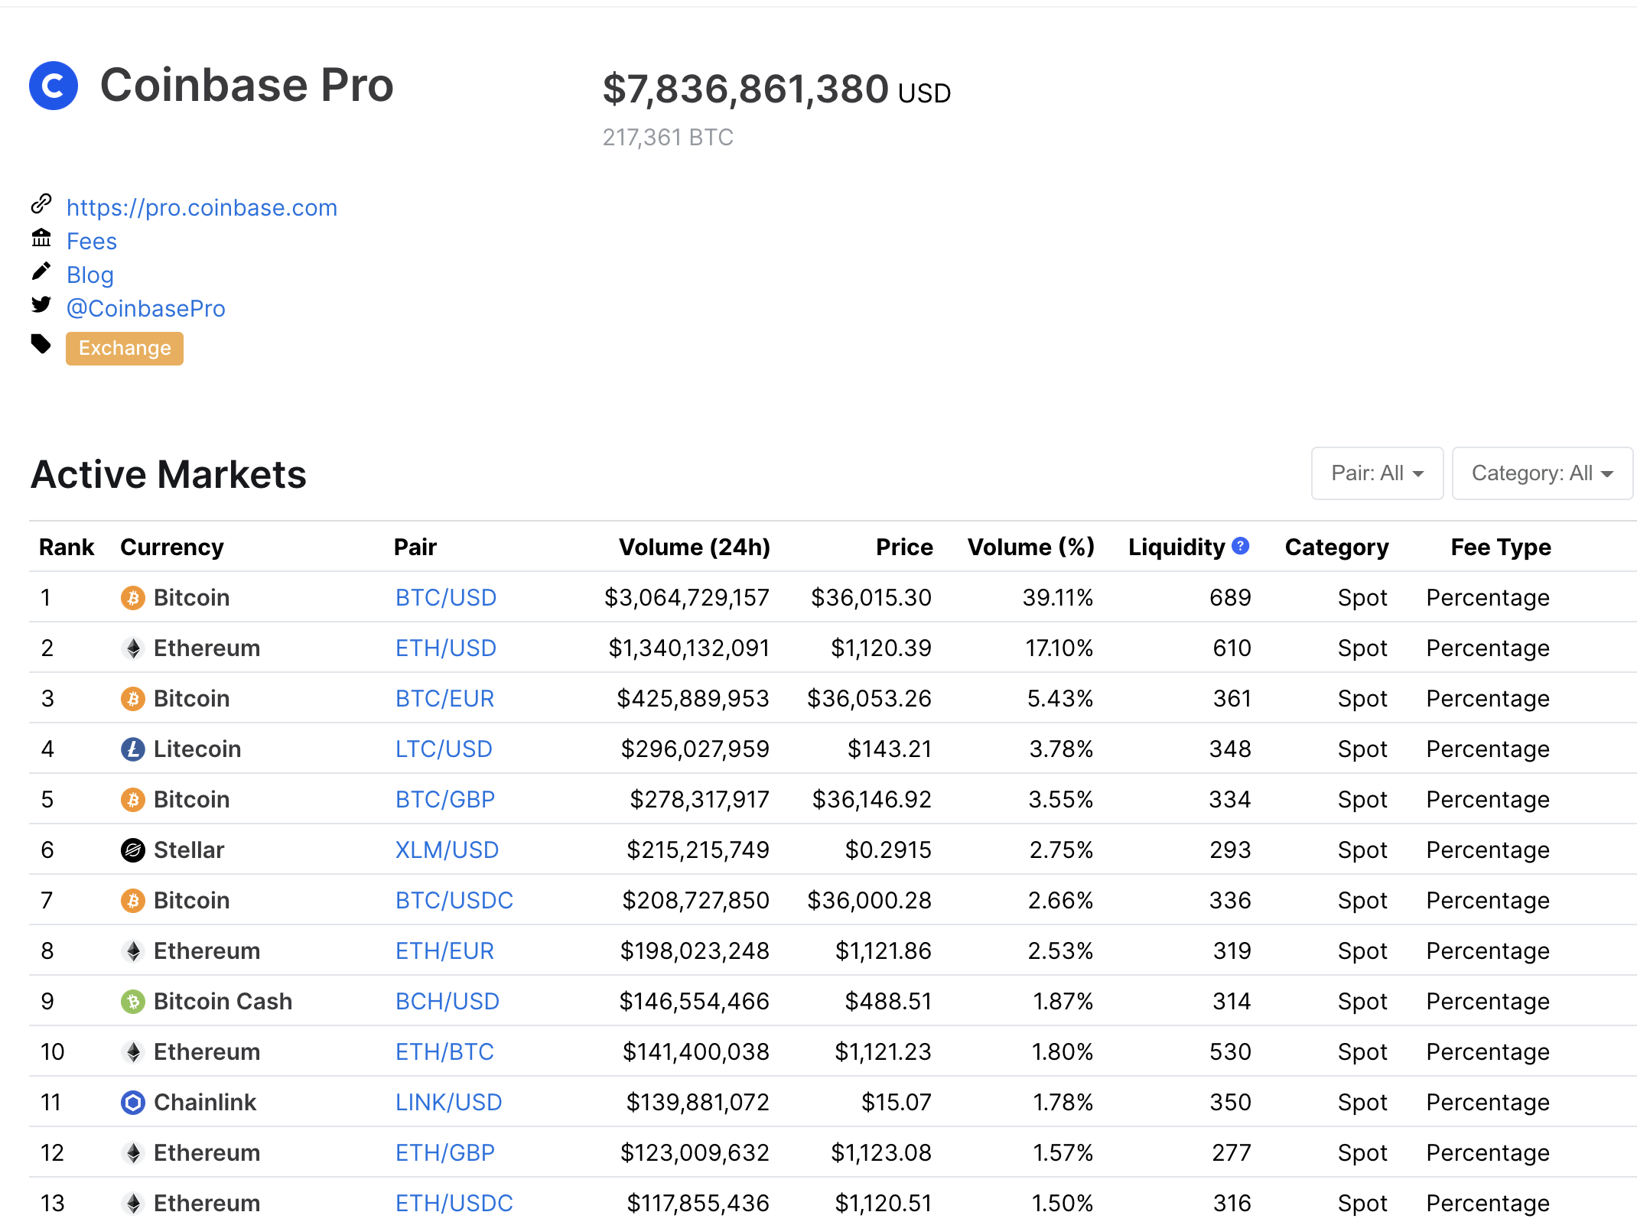This screenshot has height=1225, width=1637.
Task: Click the Exchange tag badge
Action: (x=125, y=349)
